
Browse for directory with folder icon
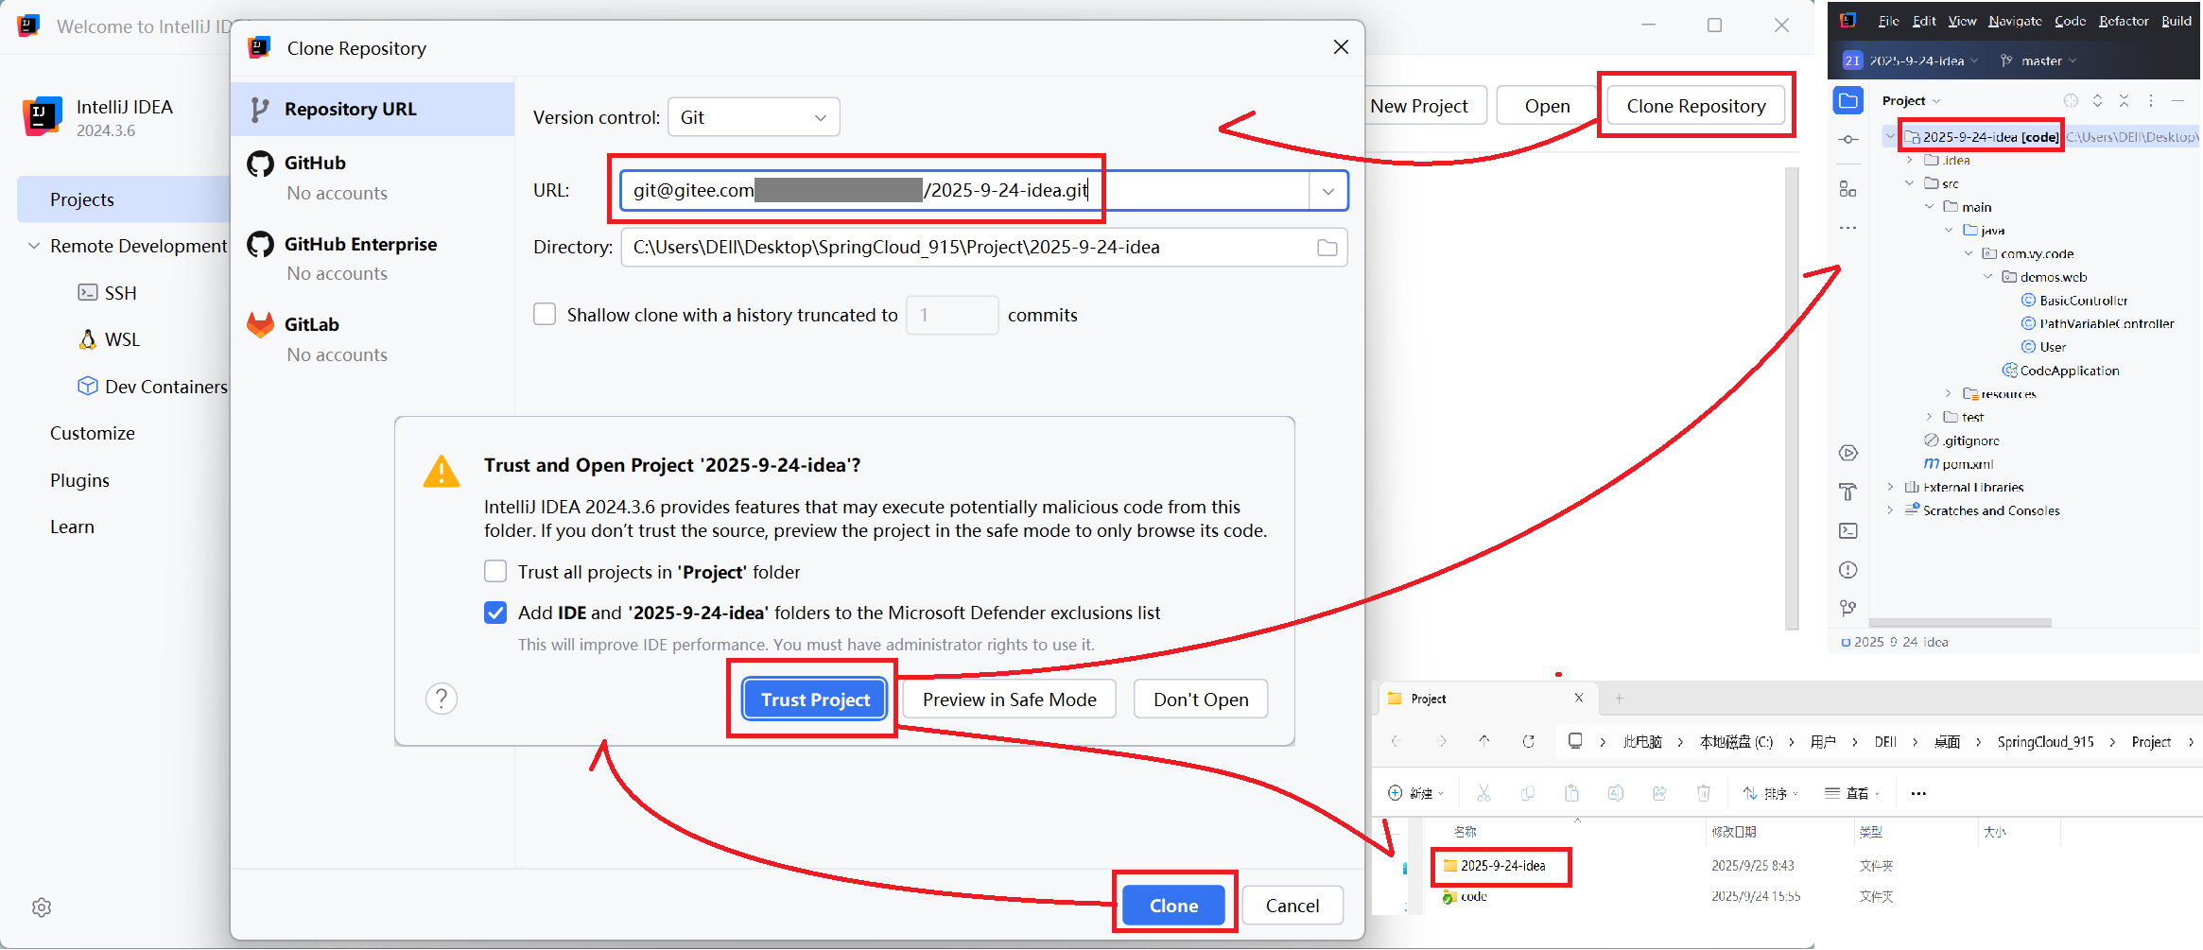1327,248
